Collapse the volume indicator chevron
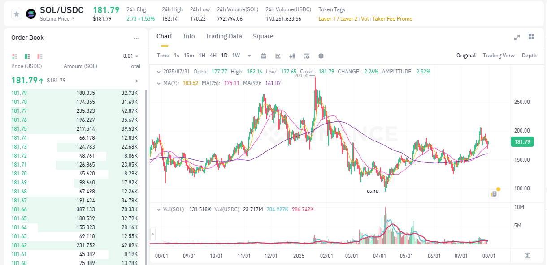 coord(158,209)
